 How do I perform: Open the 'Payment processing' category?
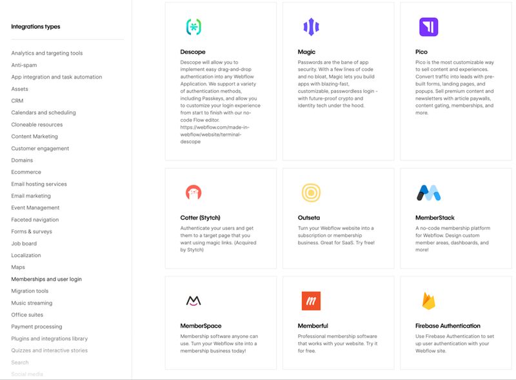36,327
